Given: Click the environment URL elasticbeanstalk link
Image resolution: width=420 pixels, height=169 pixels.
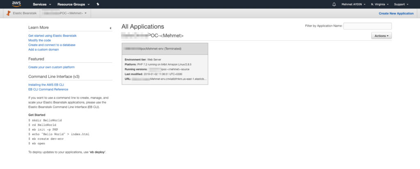Looking at the screenshot, I should [x=169, y=79].
